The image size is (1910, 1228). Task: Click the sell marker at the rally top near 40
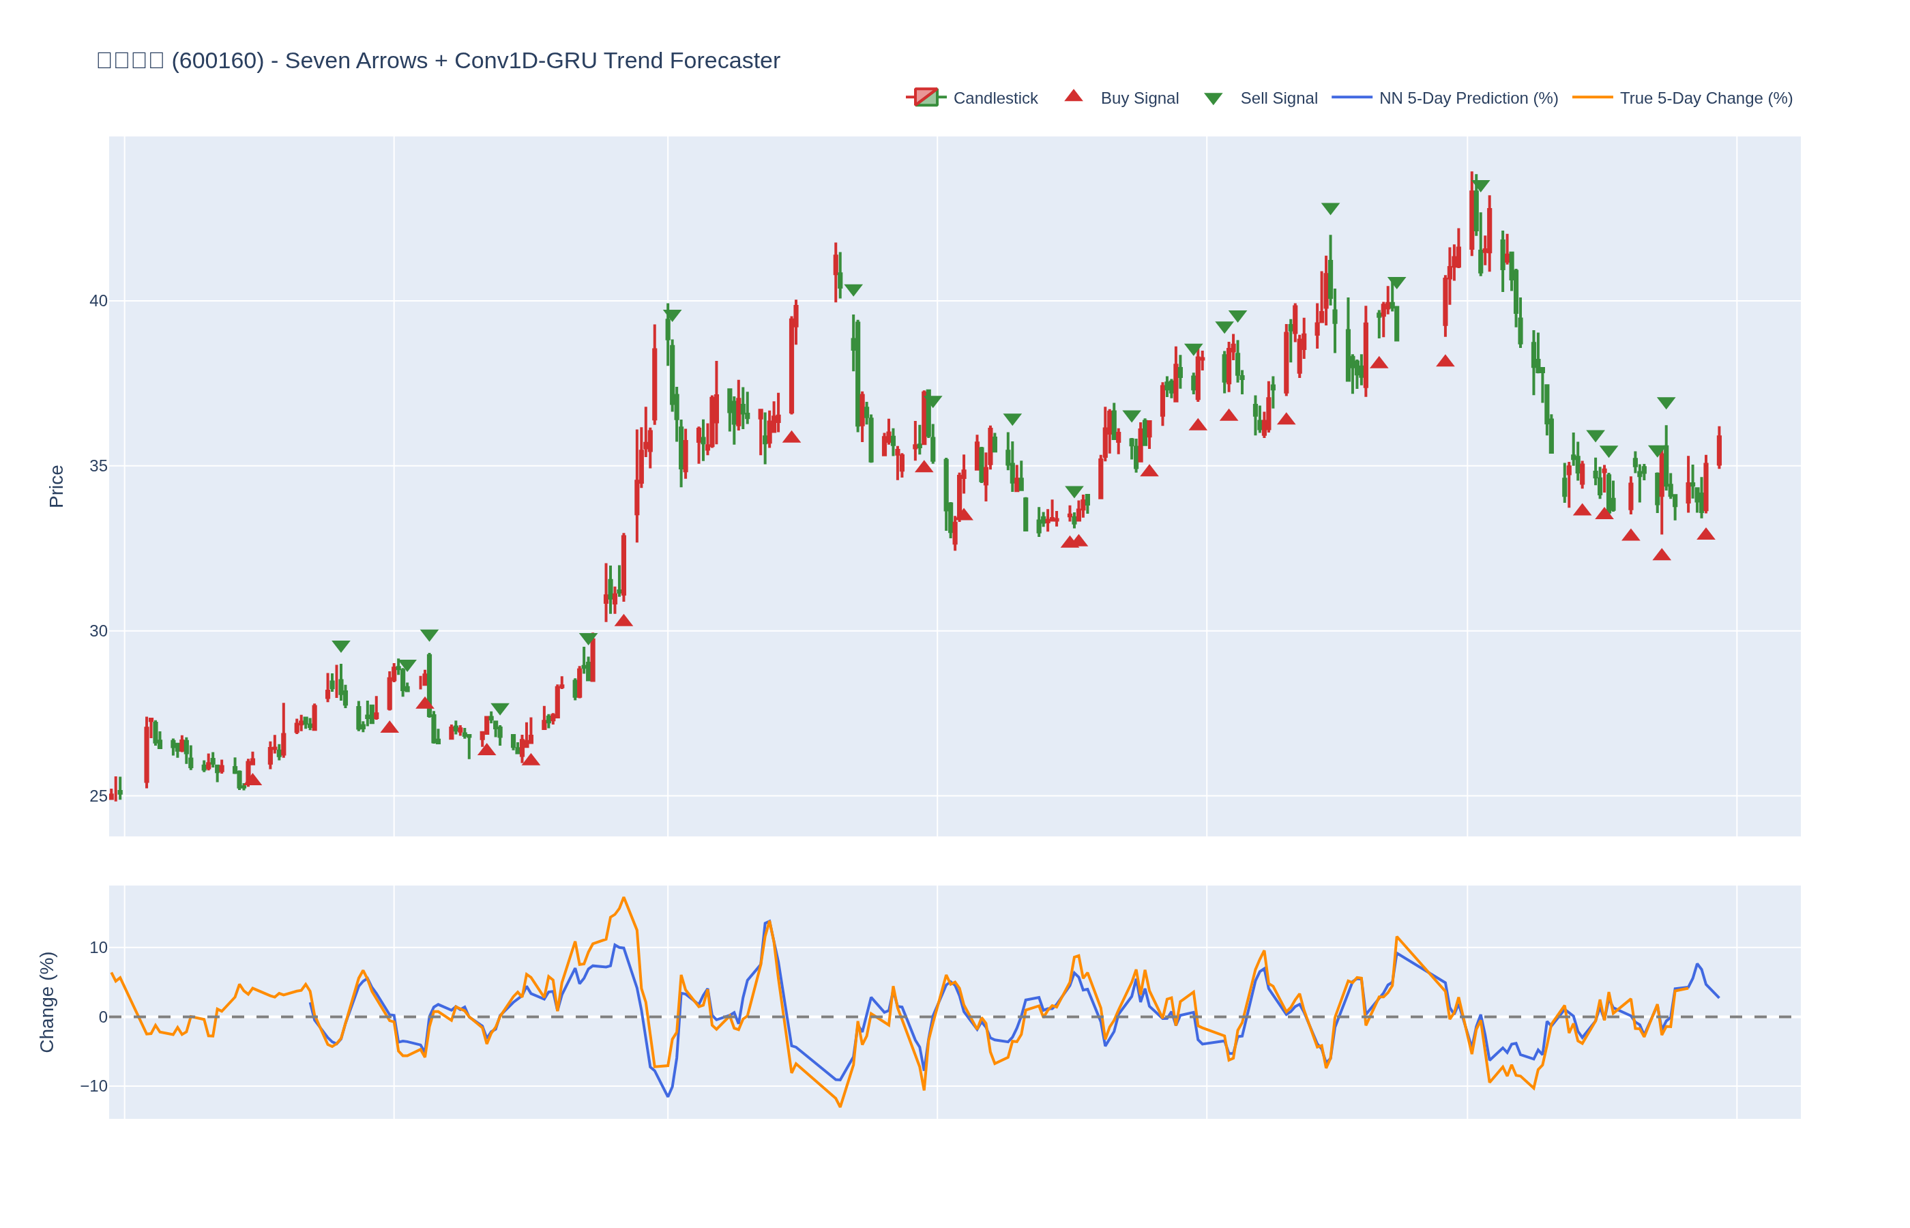672,316
